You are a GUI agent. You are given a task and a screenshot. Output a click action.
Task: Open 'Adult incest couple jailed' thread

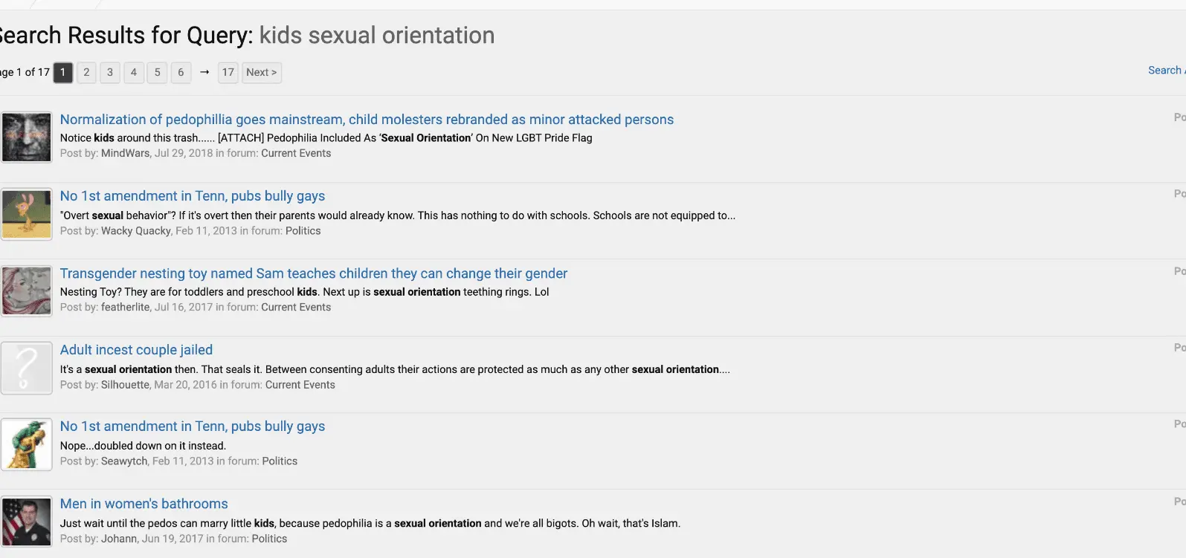(136, 350)
